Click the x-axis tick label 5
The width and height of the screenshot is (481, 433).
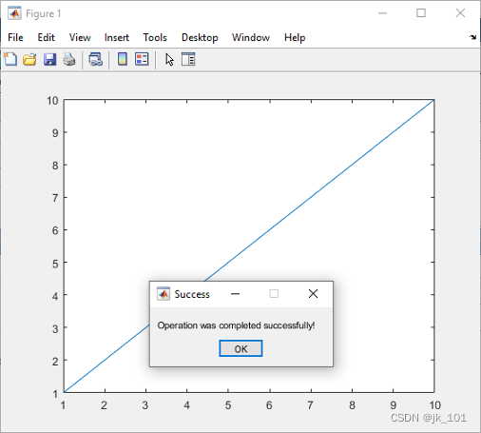[x=228, y=405]
